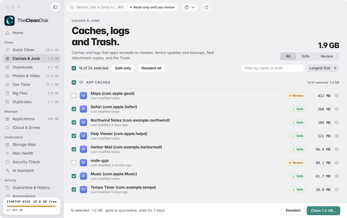The image size is (347, 218).
Task: Click the startup disk usage bar
Action: pos(32,206)
